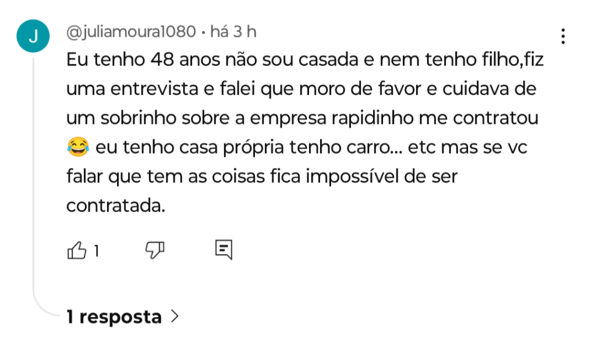Open the three-dot more options menu
The image size is (596, 349).
(x=562, y=36)
